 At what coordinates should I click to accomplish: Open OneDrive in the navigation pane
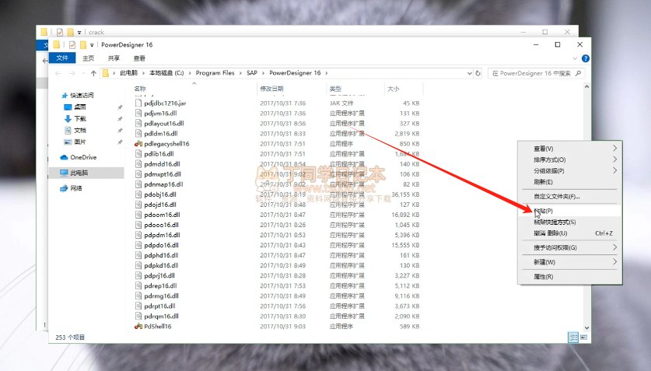(x=82, y=157)
